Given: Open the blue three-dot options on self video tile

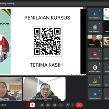Looking at the screenshot, I should 19,80.
